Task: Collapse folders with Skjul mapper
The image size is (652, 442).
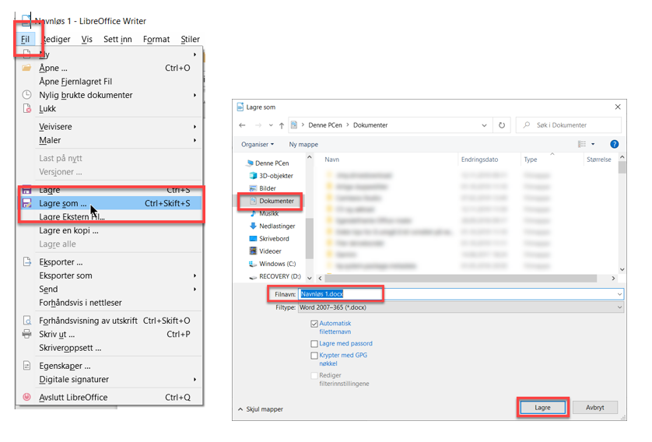Action: click(261, 409)
